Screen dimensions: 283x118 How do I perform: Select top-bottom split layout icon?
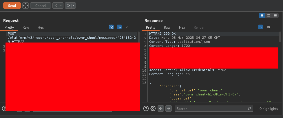[x=269, y=15]
